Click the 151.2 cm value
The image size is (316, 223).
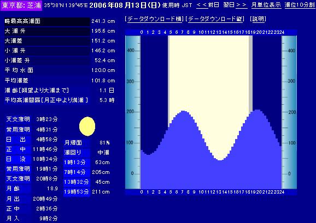pos(103,41)
